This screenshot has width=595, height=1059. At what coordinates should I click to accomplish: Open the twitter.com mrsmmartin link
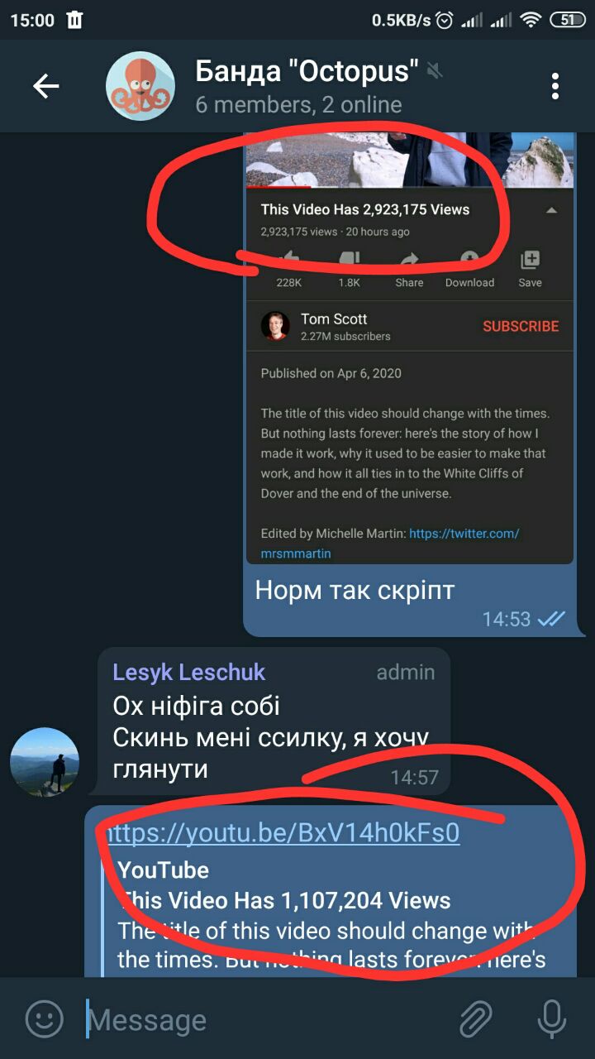(390, 544)
